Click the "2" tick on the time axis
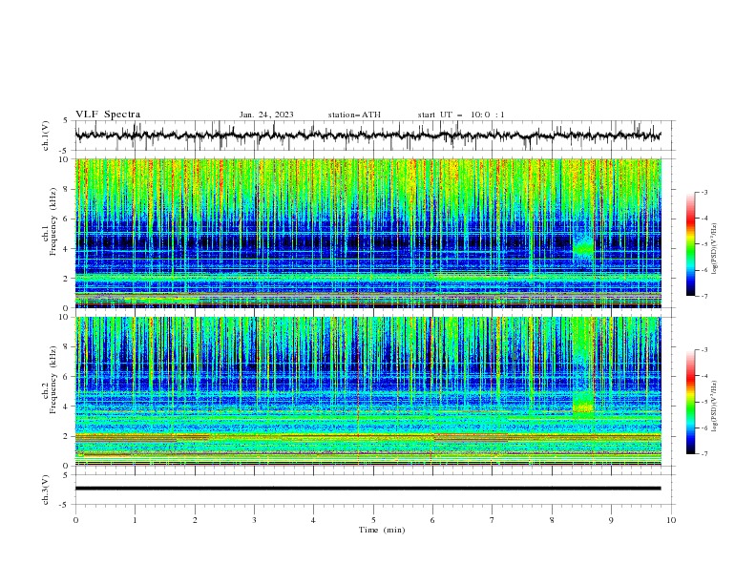Screen dimensions: 756x584 [x=195, y=520]
